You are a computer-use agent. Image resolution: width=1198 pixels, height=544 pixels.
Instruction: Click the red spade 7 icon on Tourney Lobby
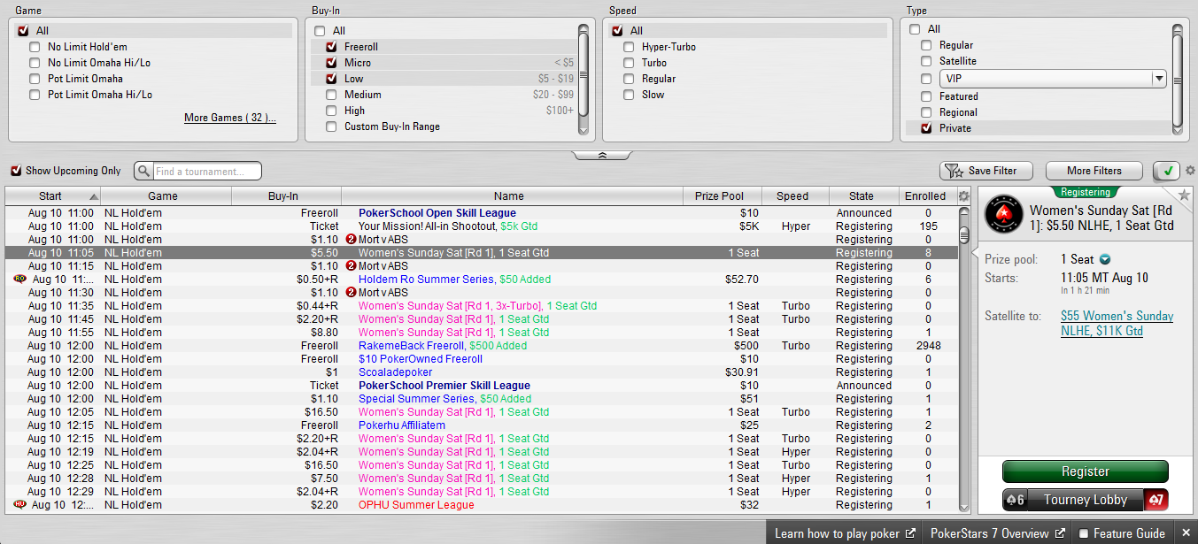click(1156, 500)
